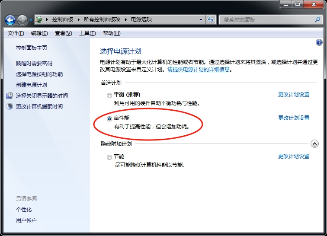Click the back navigation arrow button
This screenshot has width=327, height=236.
click(x=10, y=20)
